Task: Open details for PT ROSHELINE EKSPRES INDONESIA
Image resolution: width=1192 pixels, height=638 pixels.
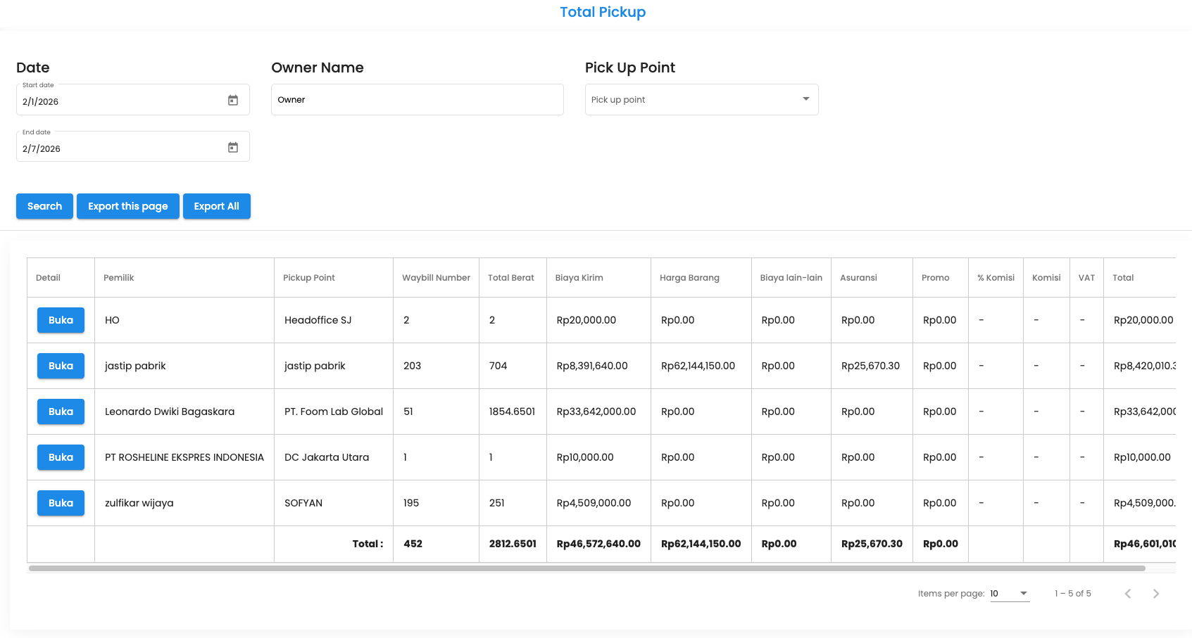Action: coord(61,457)
